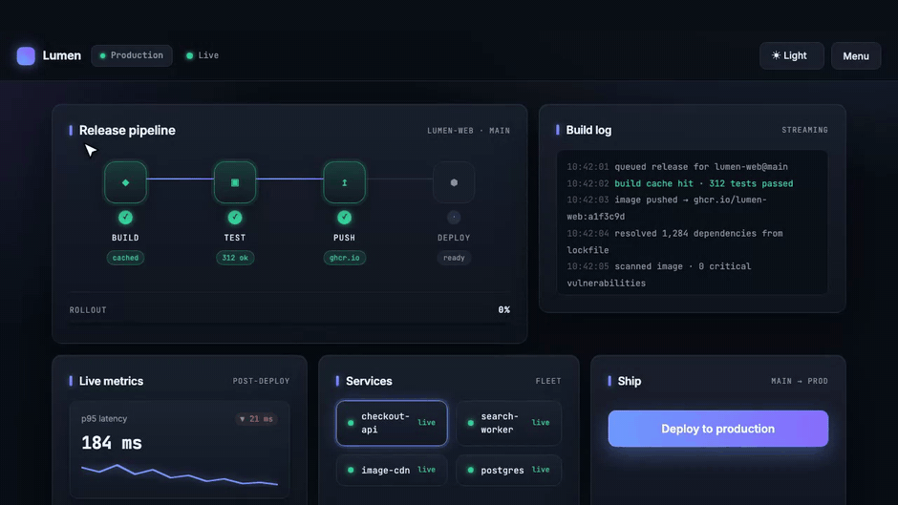Click the pending dot above DEPLOY
This screenshot has height=505, width=898.
tap(454, 218)
